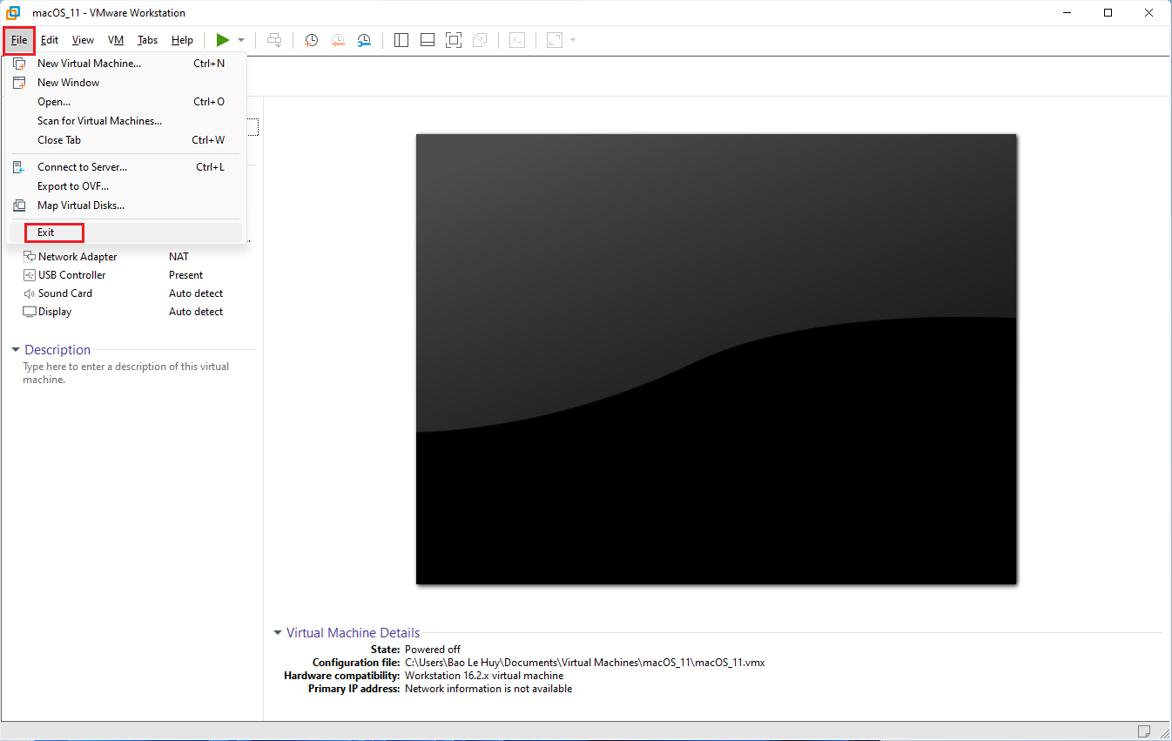Click the Network Adapter icon
The height and width of the screenshot is (741, 1172).
click(30, 257)
